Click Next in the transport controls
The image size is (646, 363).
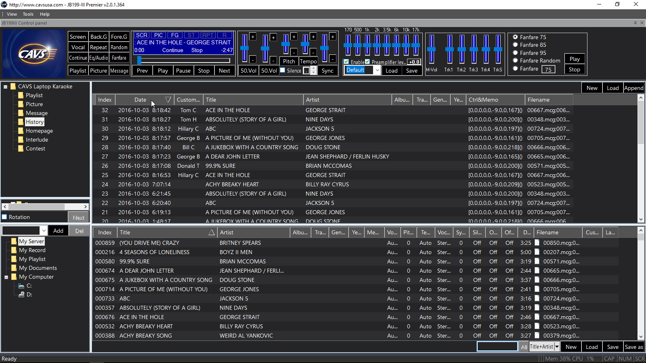[x=224, y=71]
